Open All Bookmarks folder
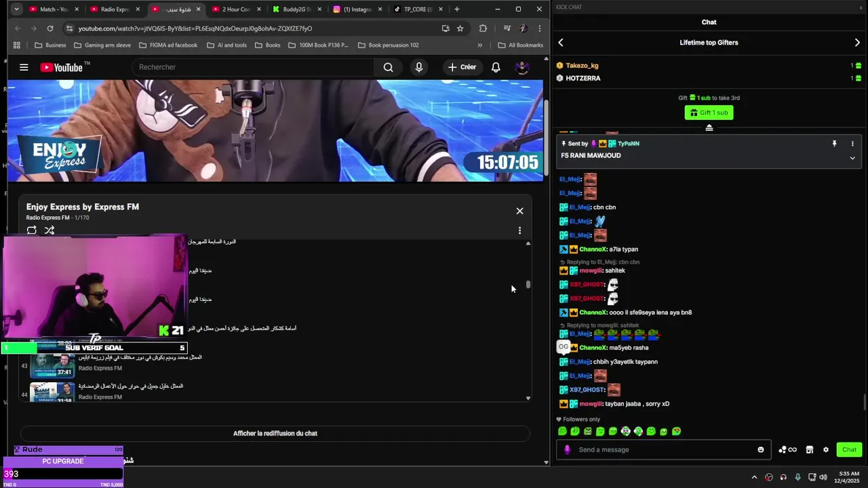 point(521,45)
